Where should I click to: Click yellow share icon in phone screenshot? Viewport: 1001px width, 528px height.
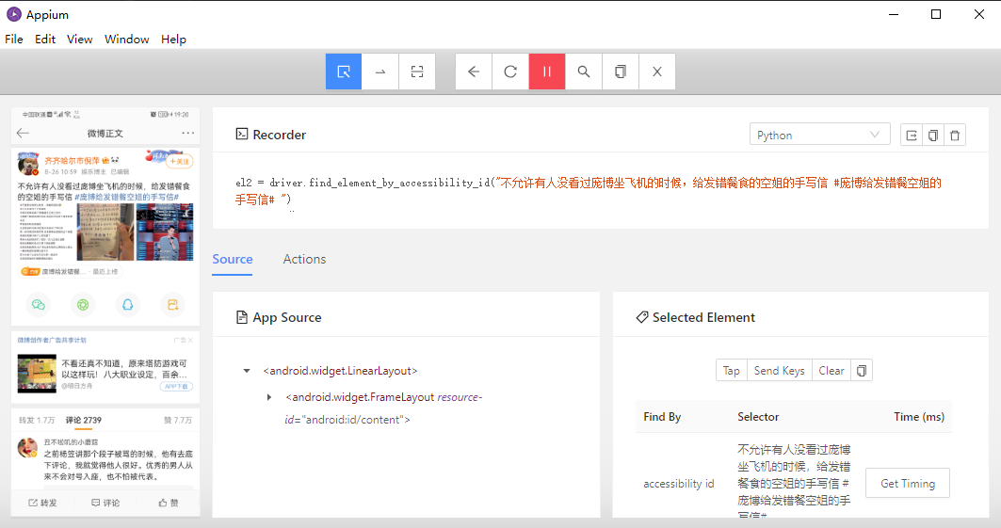pos(172,305)
